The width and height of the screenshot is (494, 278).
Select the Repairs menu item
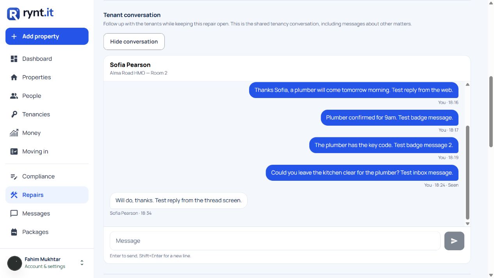coord(47,195)
